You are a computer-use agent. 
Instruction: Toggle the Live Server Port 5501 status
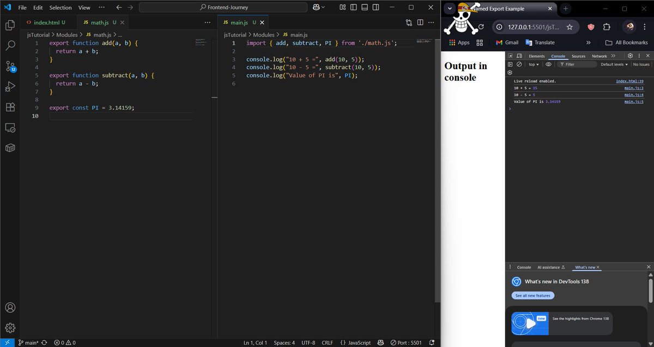[406, 343]
